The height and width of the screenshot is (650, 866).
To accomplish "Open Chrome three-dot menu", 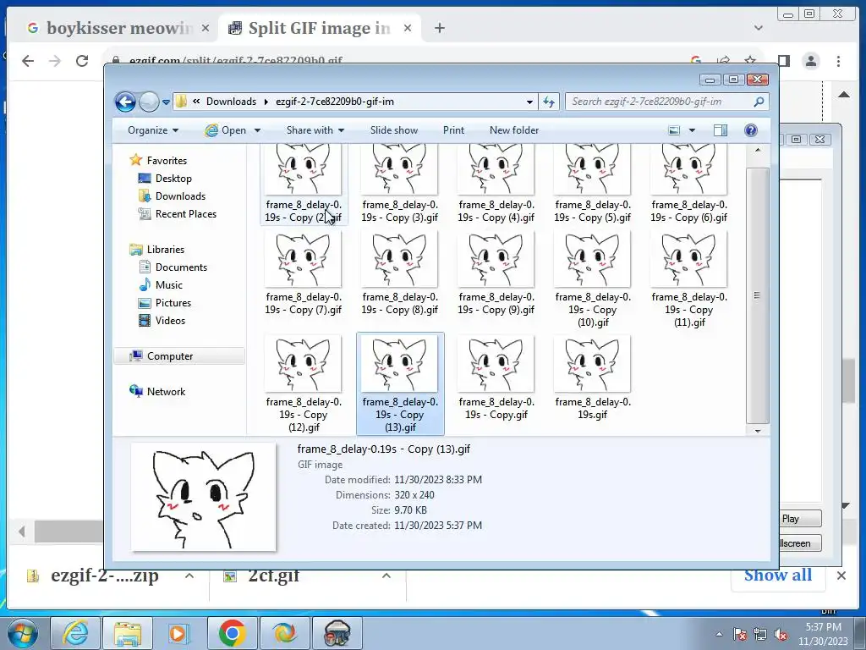I will pyautogui.click(x=838, y=61).
